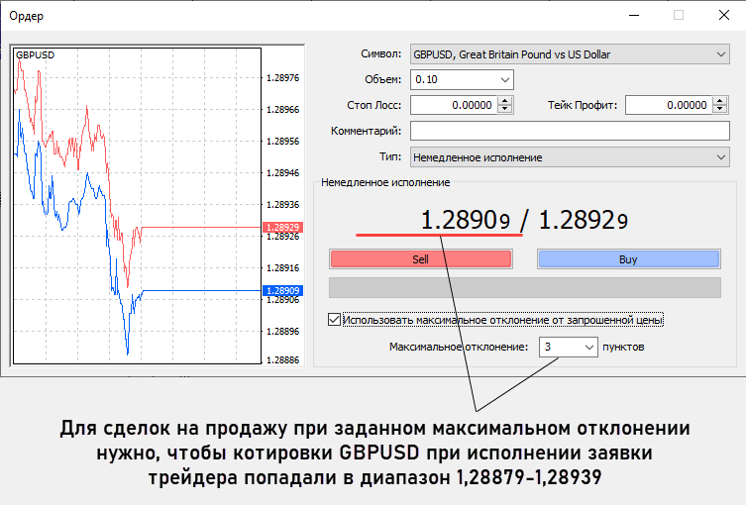Click the blue Buy button

point(628,259)
